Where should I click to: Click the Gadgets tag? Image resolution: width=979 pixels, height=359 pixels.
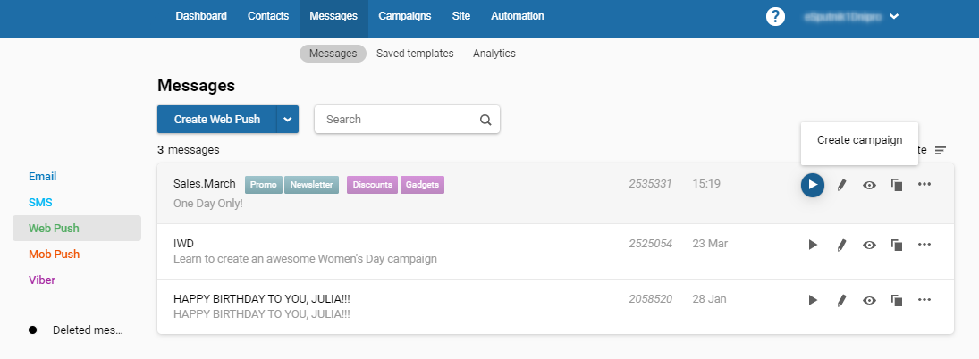422,185
